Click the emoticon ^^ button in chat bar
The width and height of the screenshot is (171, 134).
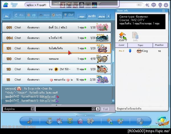coord(93,109)
